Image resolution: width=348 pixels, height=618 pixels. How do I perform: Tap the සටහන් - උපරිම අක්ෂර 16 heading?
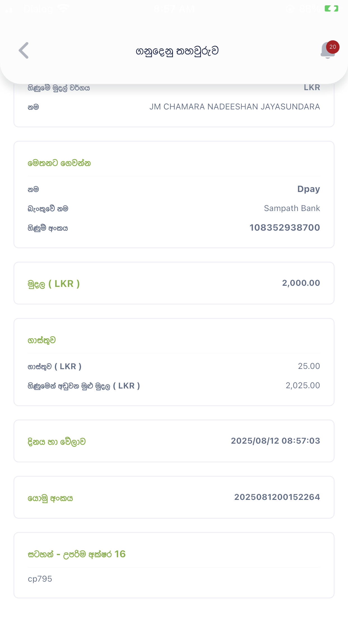pyautogui.click(x=76, y=554)
